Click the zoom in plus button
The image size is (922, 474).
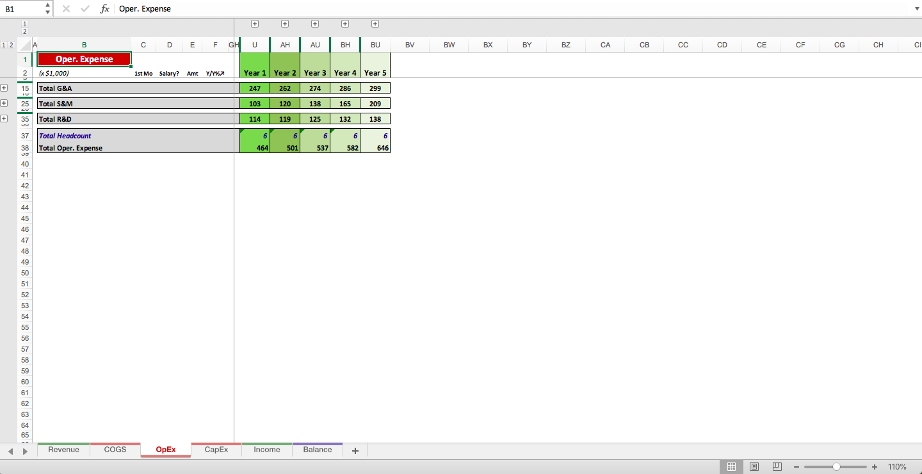click(875, 467)
